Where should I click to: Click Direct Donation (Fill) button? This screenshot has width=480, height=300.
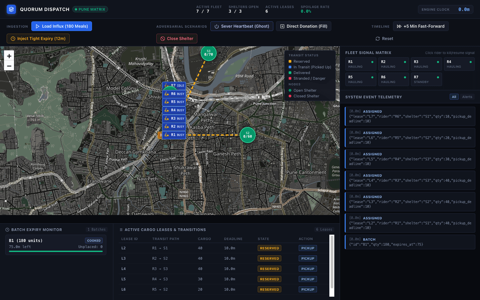pos(304,26)
